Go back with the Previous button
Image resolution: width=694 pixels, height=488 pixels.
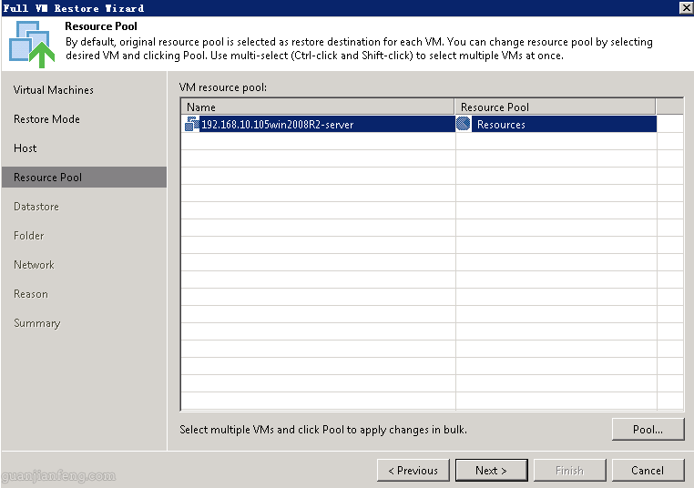(413, 471)
